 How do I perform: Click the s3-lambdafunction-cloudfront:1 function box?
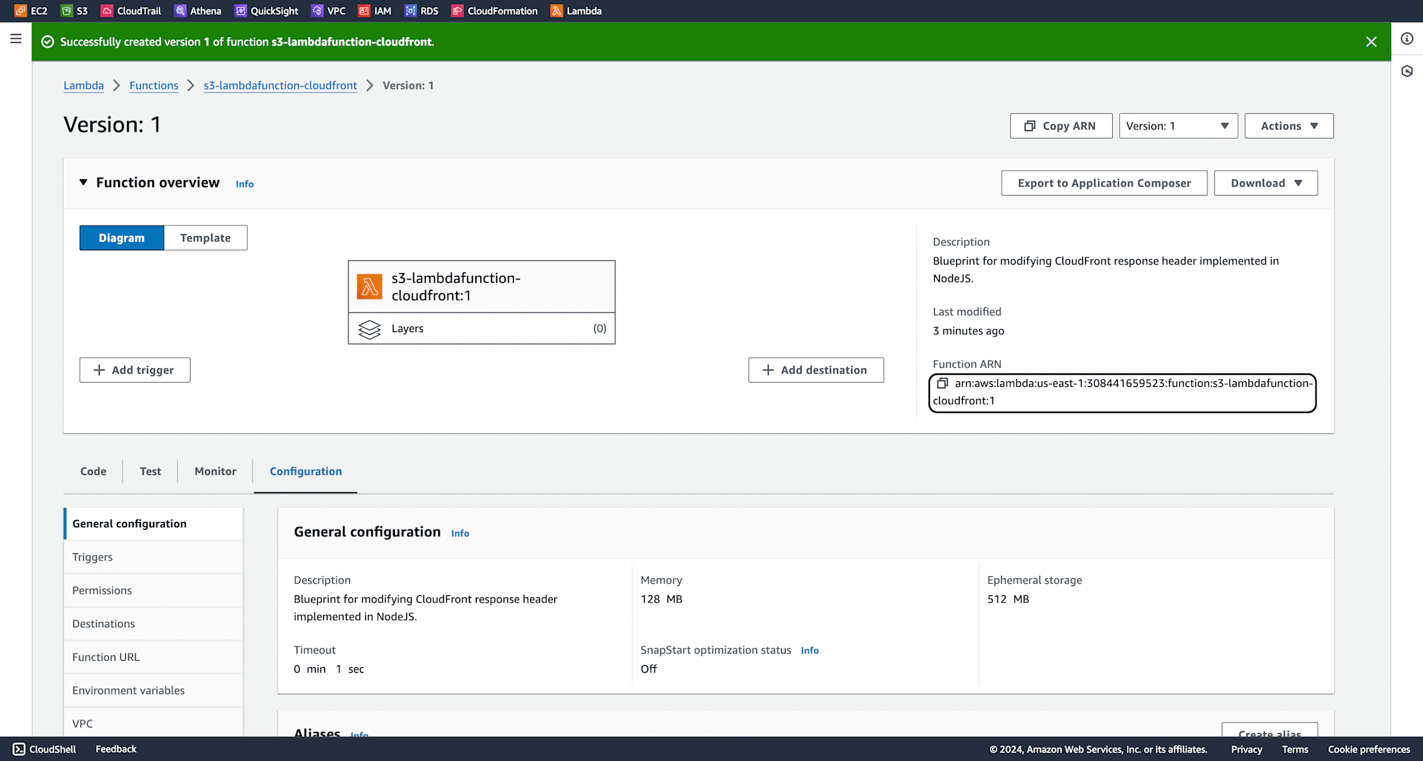[x=482, y=287]
